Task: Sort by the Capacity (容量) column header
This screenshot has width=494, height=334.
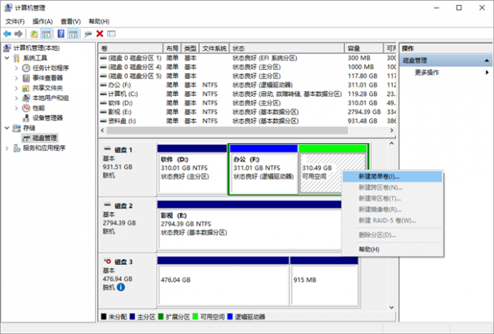Action: tap(364, 49)
